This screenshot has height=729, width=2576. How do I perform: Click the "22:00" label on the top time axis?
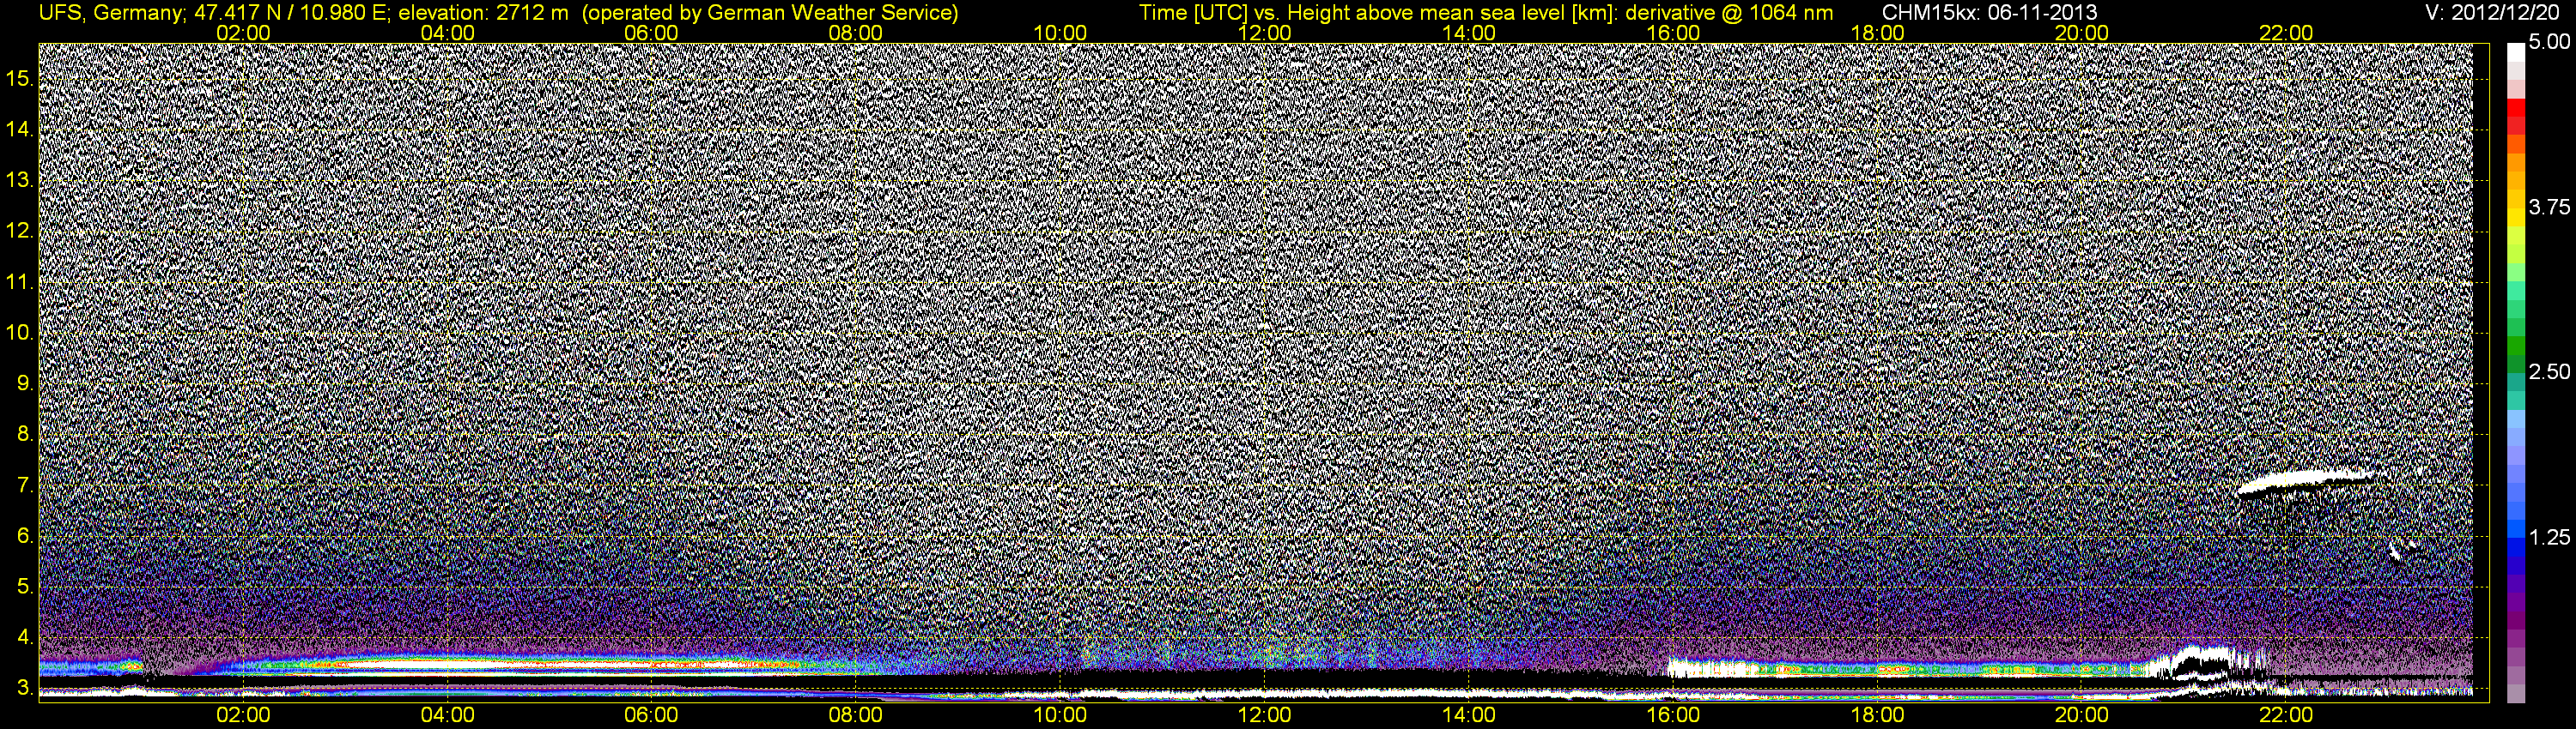pos(2286,33)
